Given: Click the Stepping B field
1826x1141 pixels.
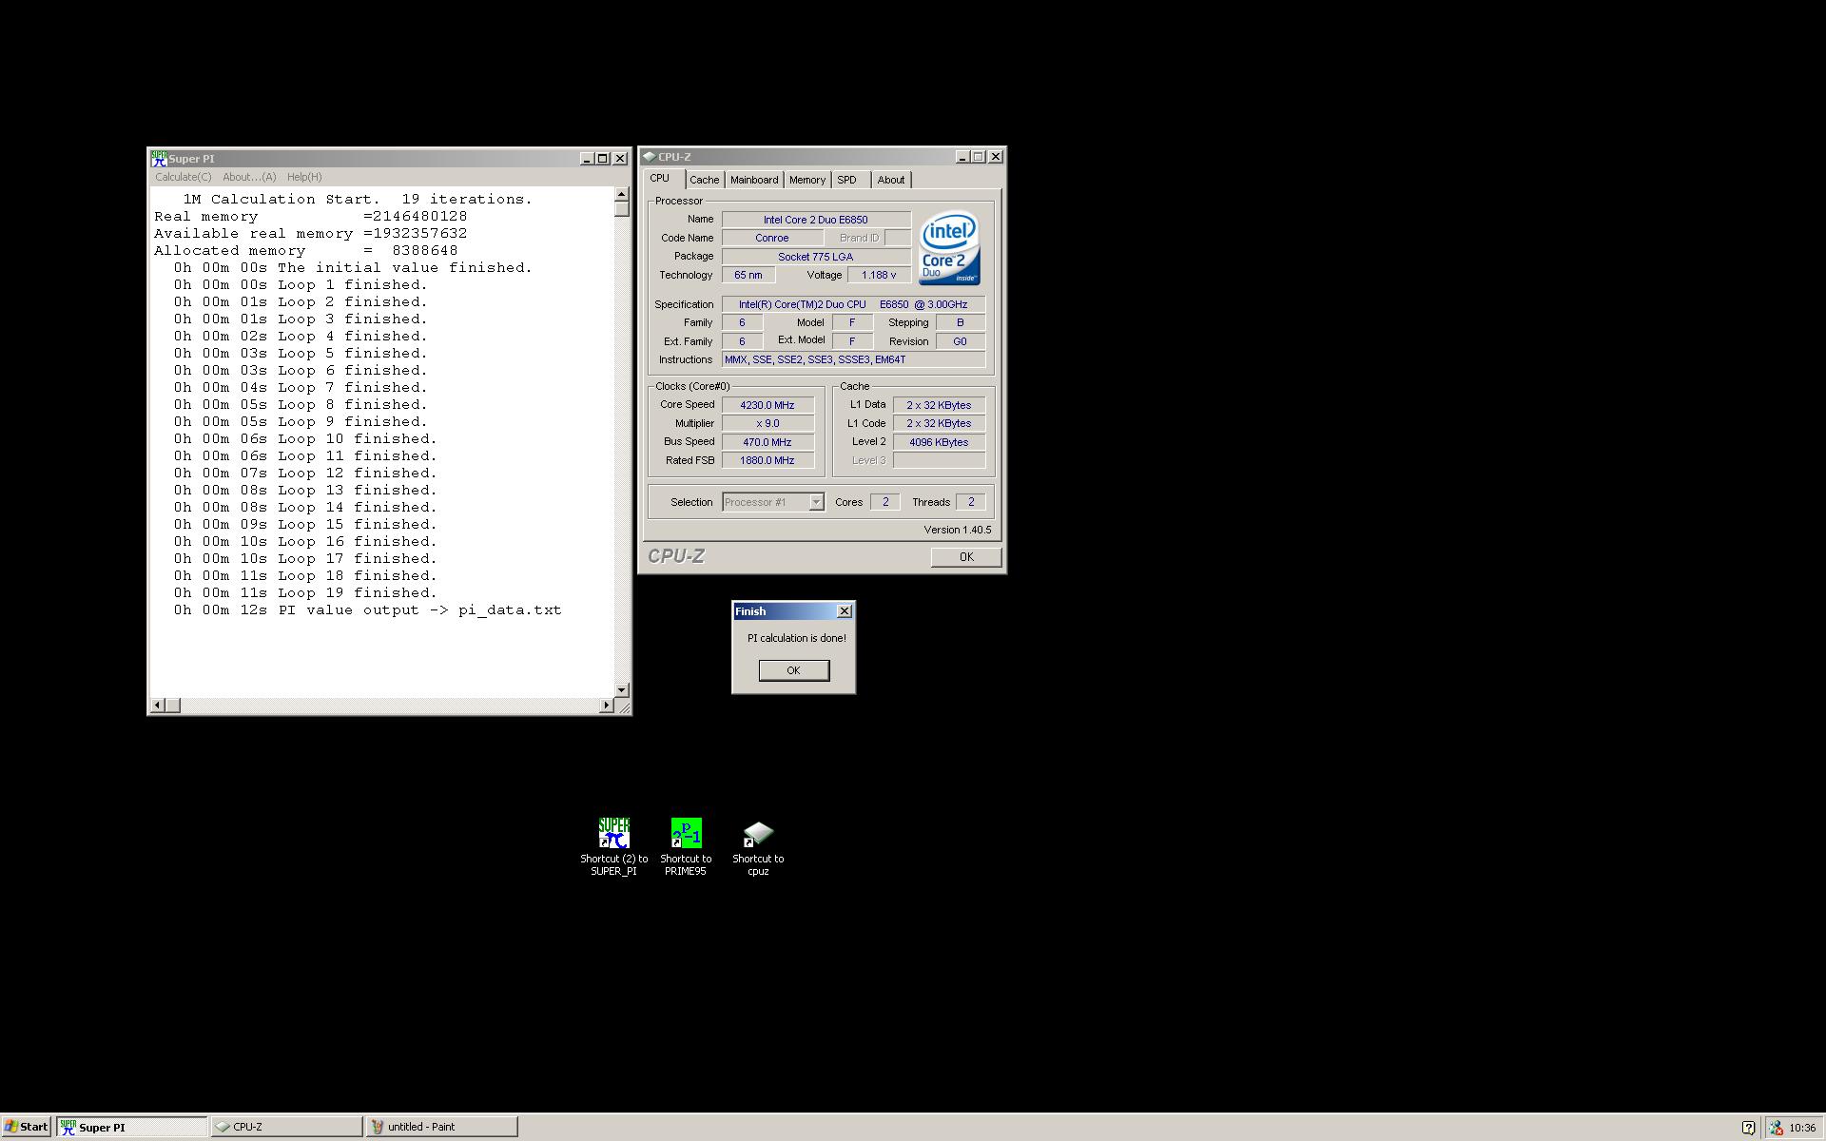Looking at the screenshot, I should pyautogui.click(x=961, y=322).
